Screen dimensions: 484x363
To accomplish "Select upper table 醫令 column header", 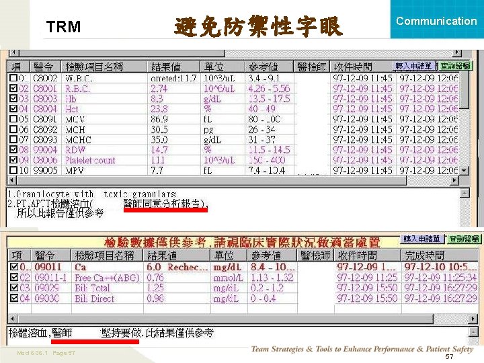I will point(46,67).
